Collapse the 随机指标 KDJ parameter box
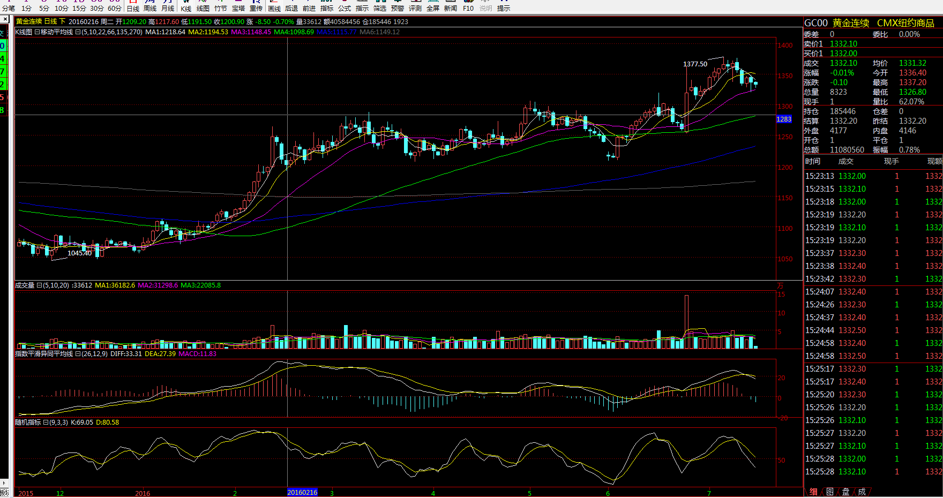 click(46, 422)
